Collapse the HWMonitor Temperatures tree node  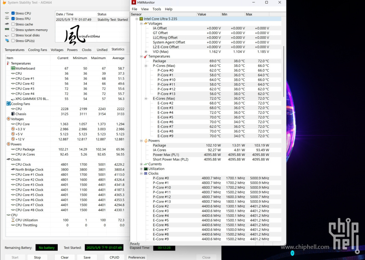pyautogui.click(x=141, y=56)
